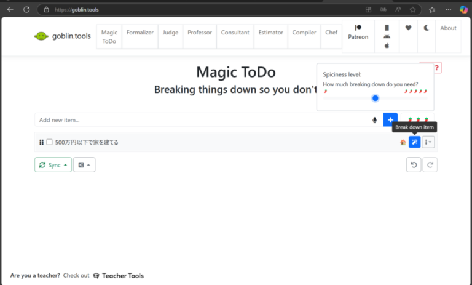This screenshot has height=285, width=472.
Task: Click the undo arrow button
Action: 414,165
